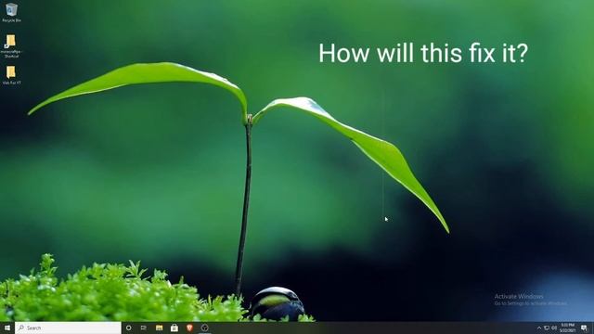The image size is (594, 334).
Task: Launch File Explorer from the taskbar
Action: pos(159,328)
